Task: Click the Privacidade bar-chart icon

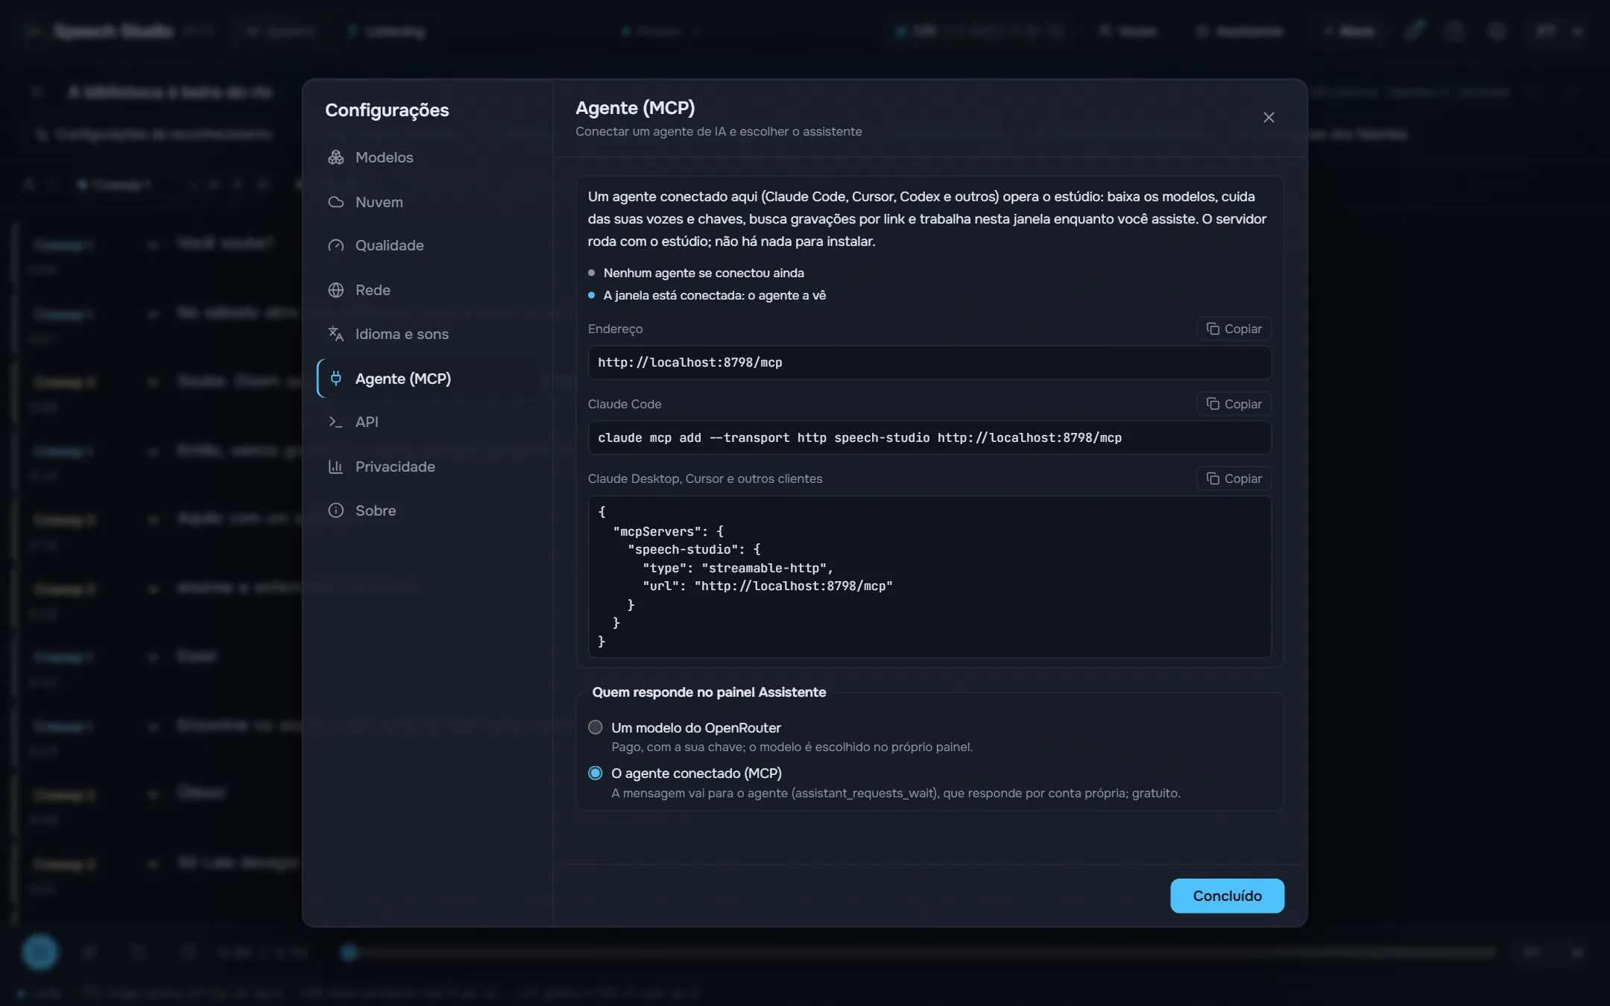Action: [x=336, y=466]
